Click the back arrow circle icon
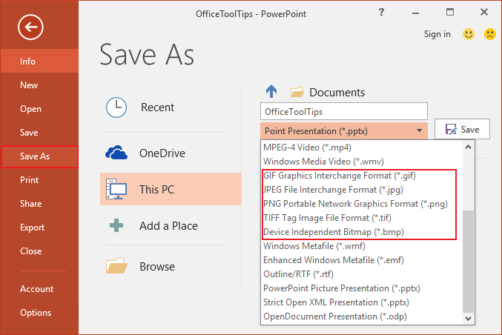502x335 pixels. (30, 27)
